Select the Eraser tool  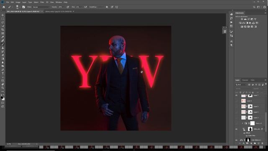[x=3, y=55]
